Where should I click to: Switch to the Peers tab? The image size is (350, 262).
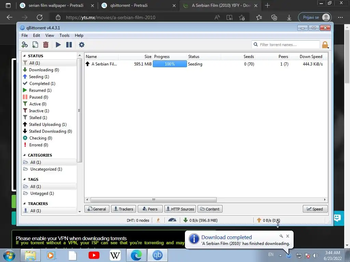150,209
